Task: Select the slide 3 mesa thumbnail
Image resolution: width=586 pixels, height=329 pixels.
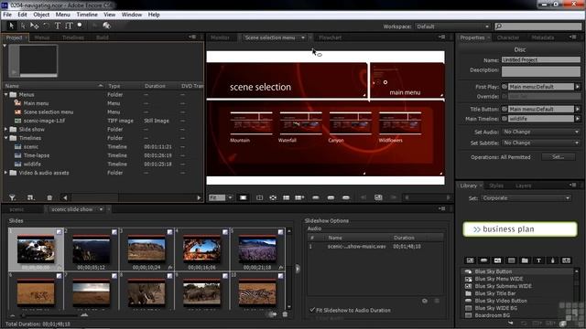Action: coord(146,249)
